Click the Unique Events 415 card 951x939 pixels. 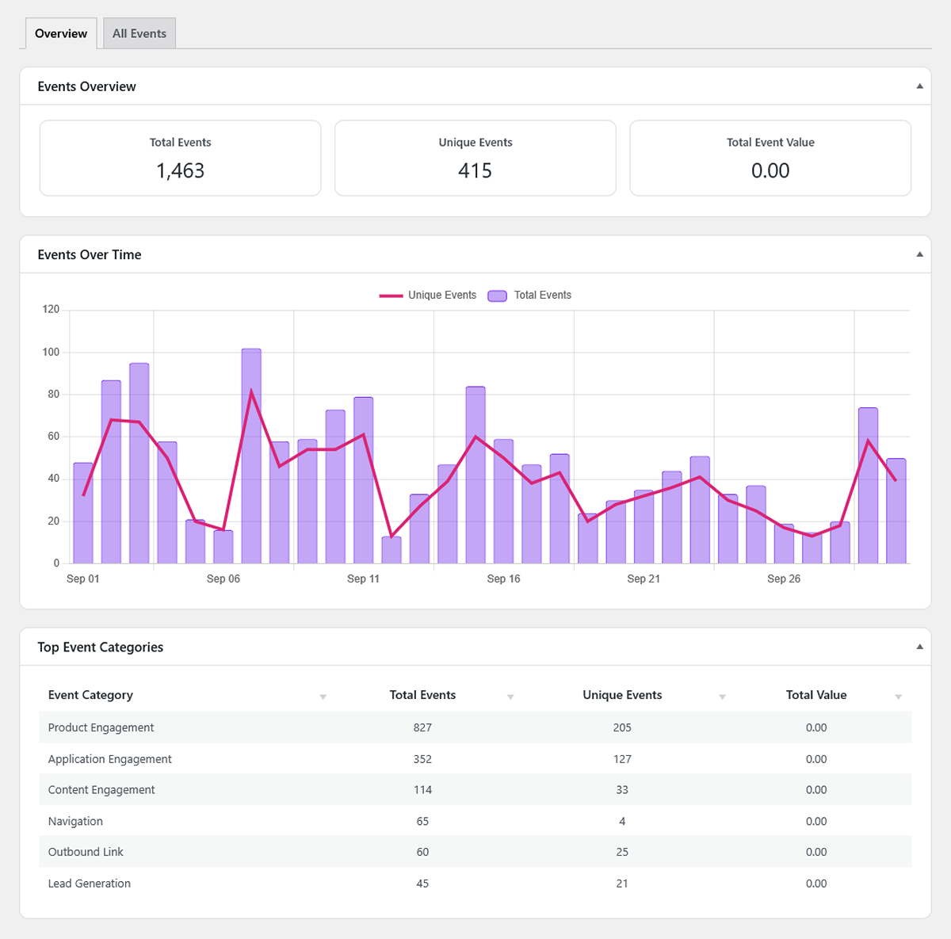(x=475, y=158)
